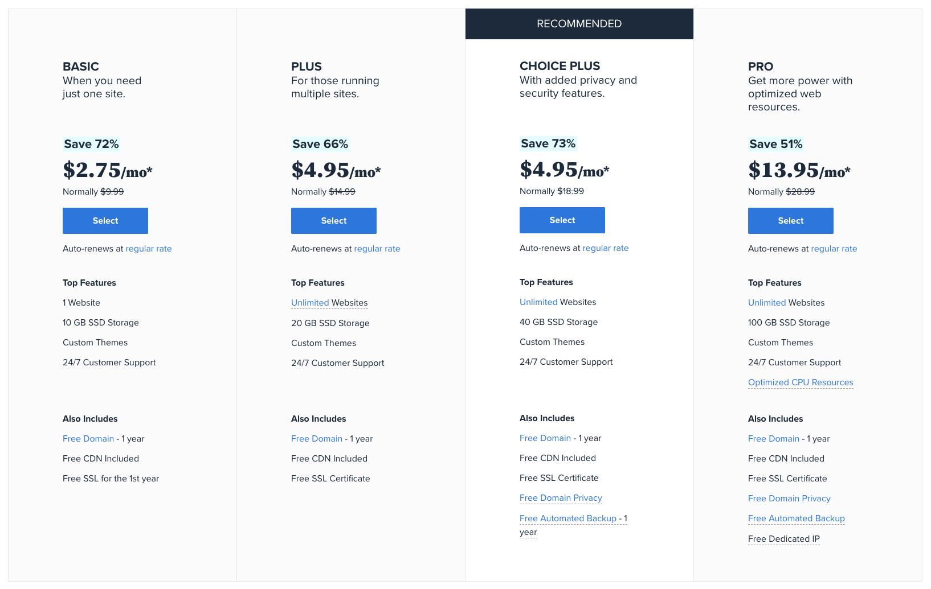Open Free Automated Backup details in Pro

[796, 518]
